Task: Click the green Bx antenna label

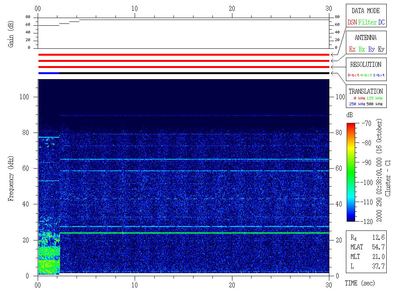Action: pos(362,50)
